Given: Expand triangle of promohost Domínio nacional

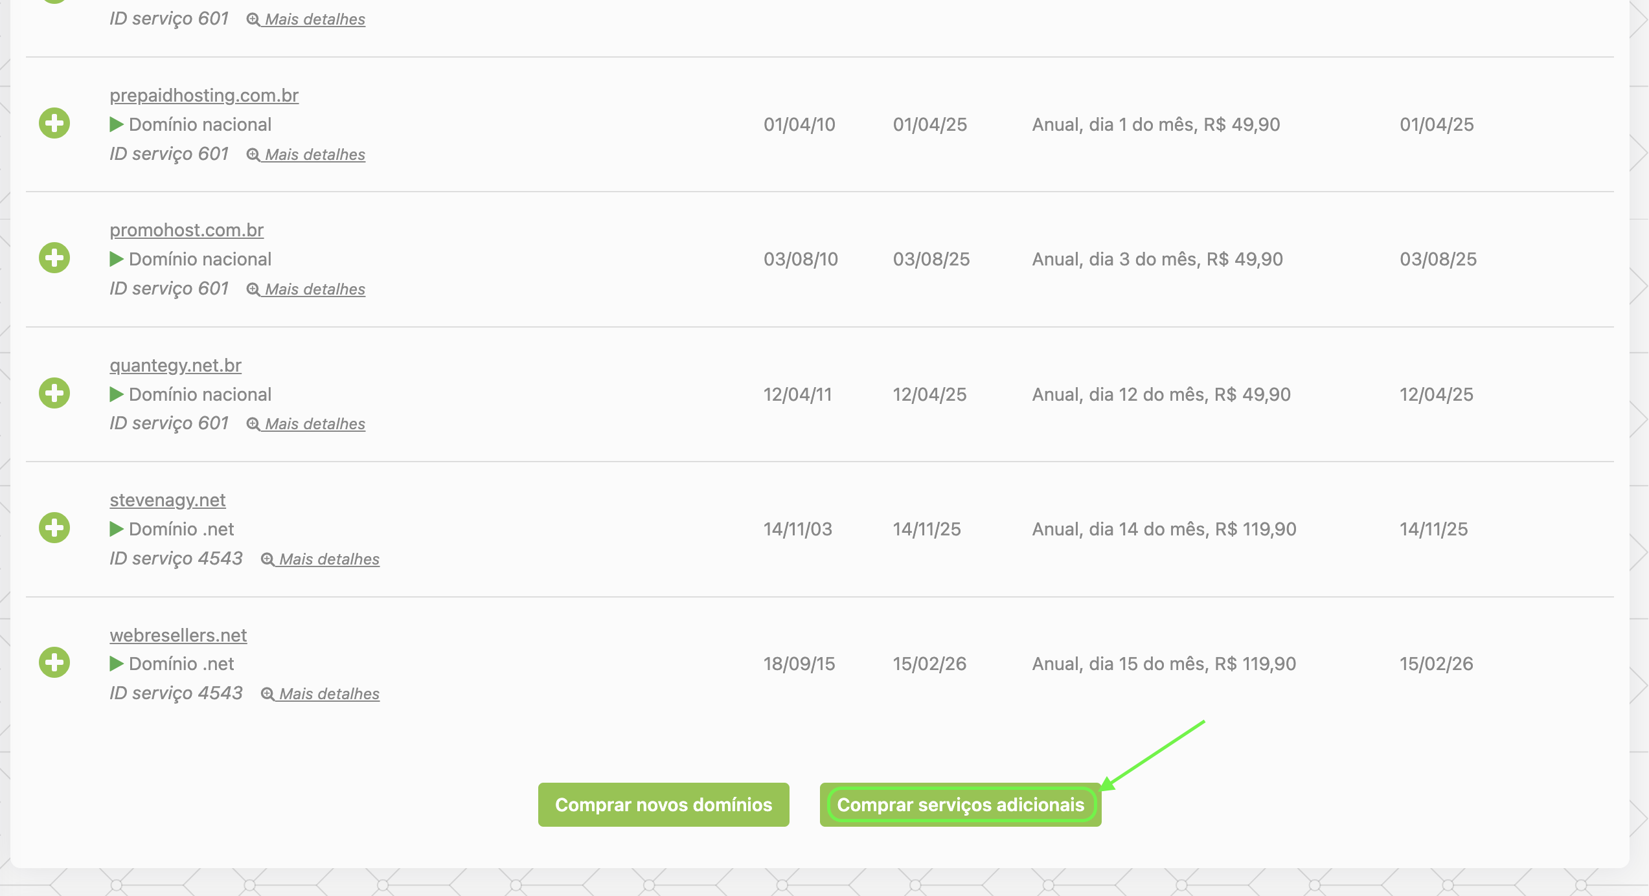Looking at the screenshot, I should 117,259.
